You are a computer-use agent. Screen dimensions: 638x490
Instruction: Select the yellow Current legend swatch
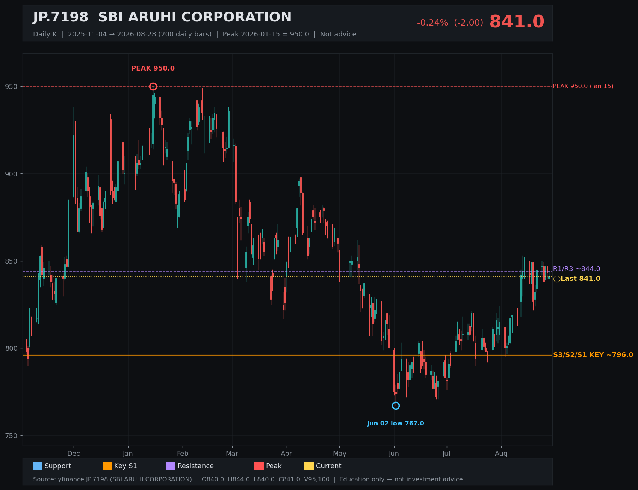pyautogui.click(x=309, y=466)
